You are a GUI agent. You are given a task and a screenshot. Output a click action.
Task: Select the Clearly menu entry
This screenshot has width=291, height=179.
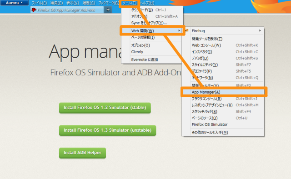click(x=152, y=52)
